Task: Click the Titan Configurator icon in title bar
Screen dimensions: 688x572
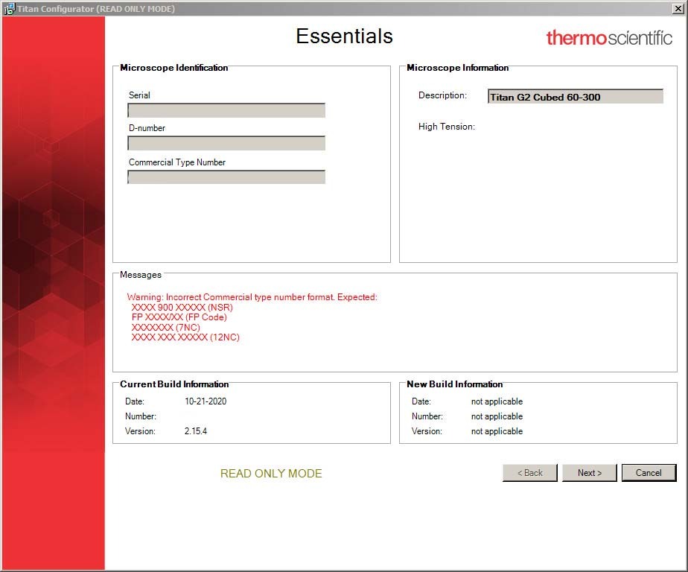Action: (9, 9)
